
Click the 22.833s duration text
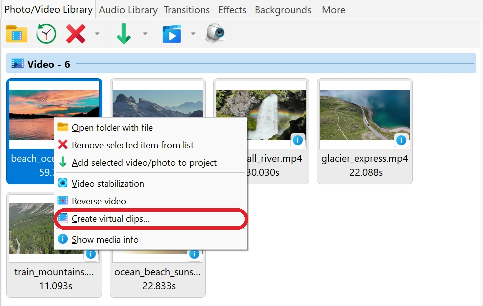(159, 286)
